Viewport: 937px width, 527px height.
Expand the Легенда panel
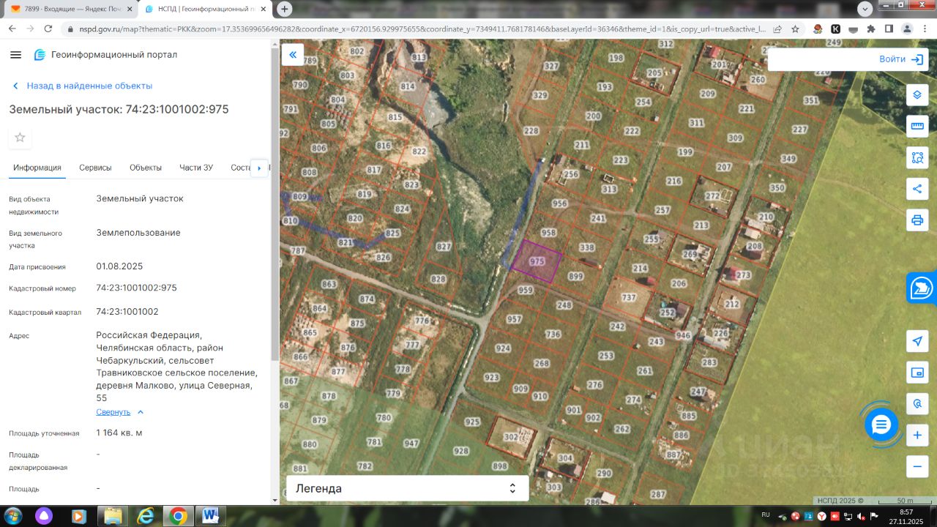pyautogui.click(x=407, y=488)
